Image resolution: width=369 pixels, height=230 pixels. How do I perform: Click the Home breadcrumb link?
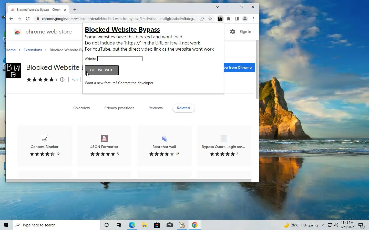point(11,50)
